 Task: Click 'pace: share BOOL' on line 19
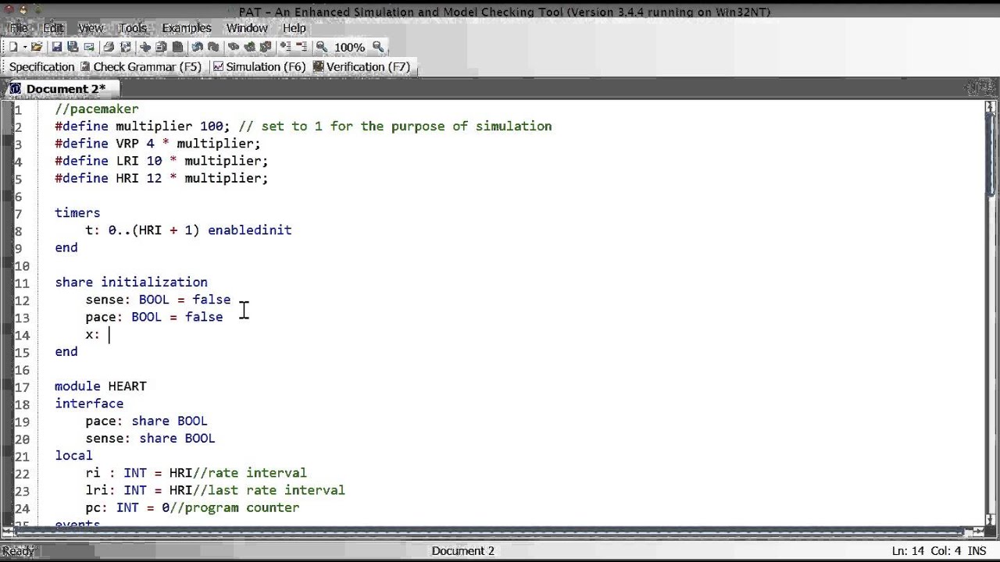click(146, 421)
